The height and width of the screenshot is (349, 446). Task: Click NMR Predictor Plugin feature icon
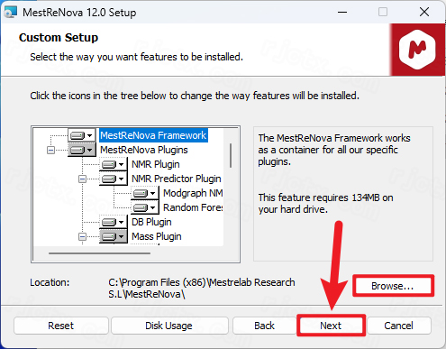113,179
